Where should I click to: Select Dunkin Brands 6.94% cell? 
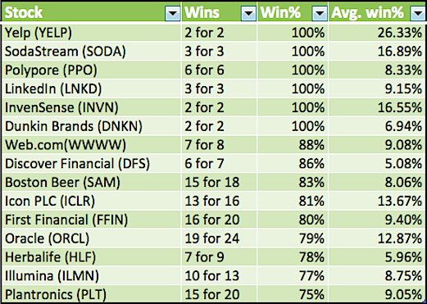[x=377, y=126]
